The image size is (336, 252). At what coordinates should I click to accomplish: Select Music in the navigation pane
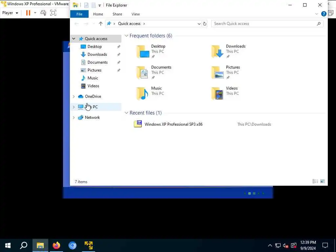93,78
